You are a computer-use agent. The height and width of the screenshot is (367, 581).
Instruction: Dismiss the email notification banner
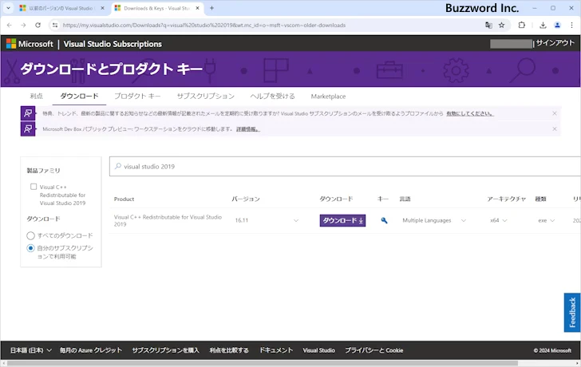pos(555,113)
